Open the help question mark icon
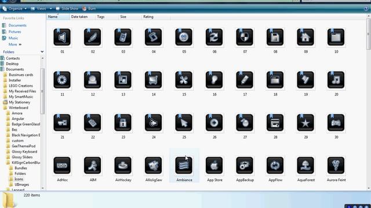 pyautogui.click(x=366, y=9)
